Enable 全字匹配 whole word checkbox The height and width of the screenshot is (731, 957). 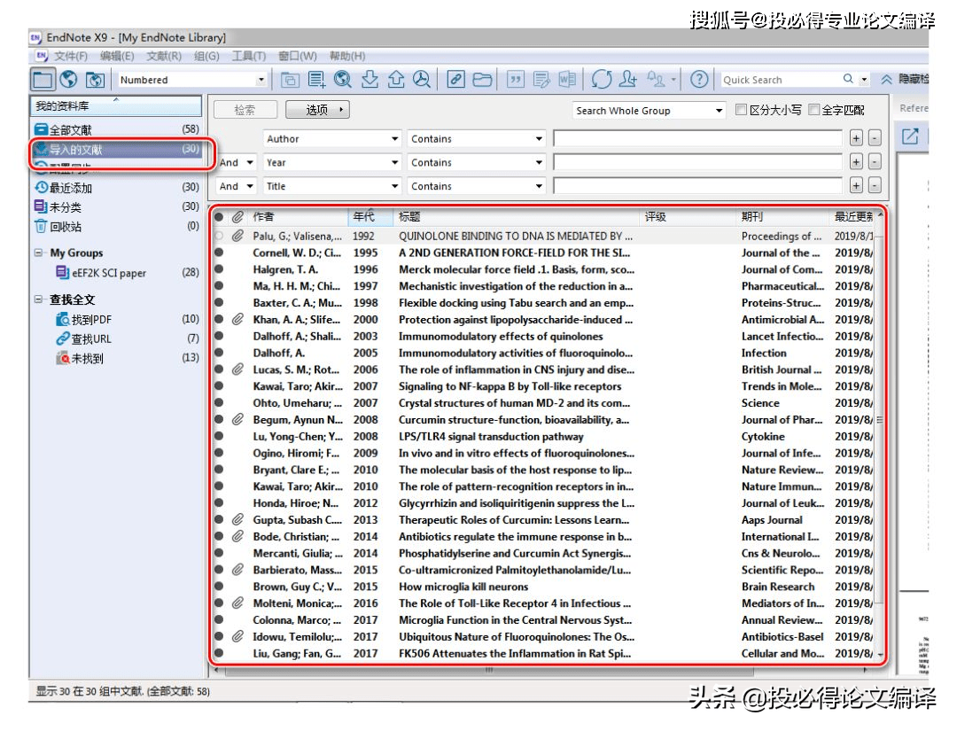coord(813,110)
